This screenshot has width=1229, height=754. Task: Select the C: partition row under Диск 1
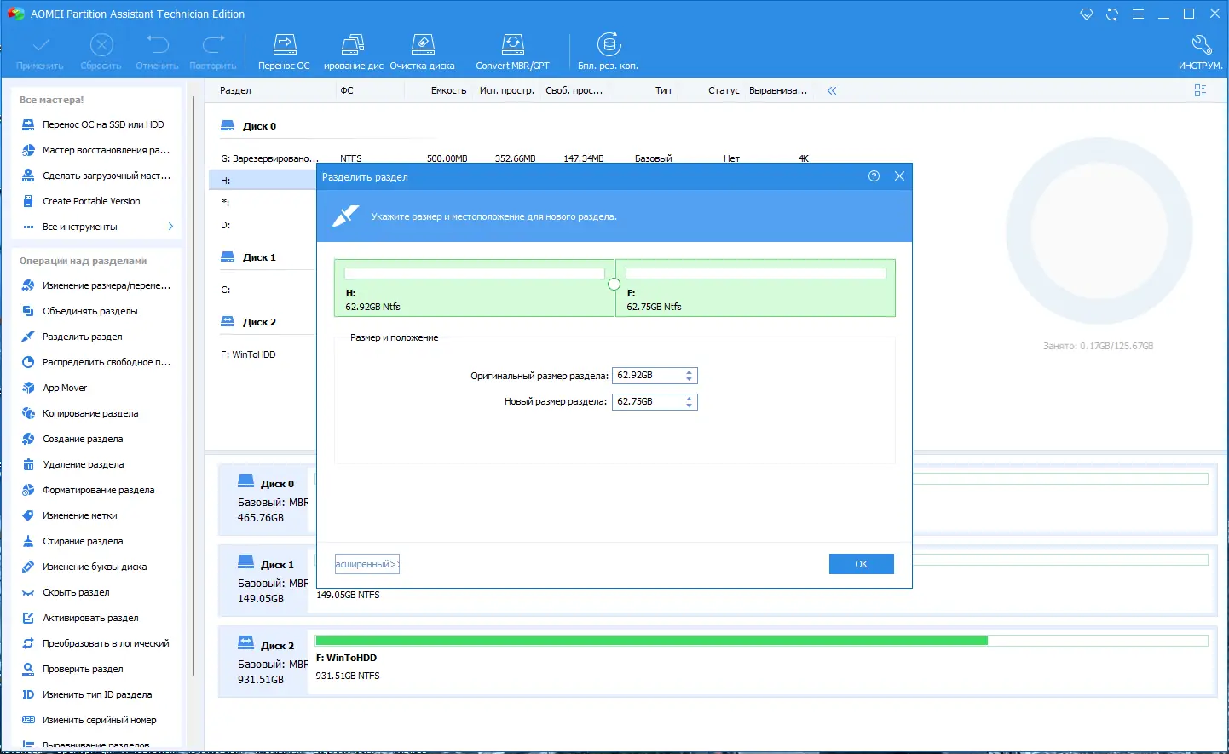263,290
